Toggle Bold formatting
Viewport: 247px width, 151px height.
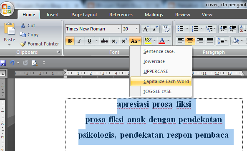70,41
